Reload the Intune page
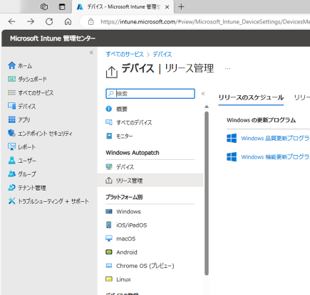The height and width of the screenshot is (295, 310). [x=49, y=21]
